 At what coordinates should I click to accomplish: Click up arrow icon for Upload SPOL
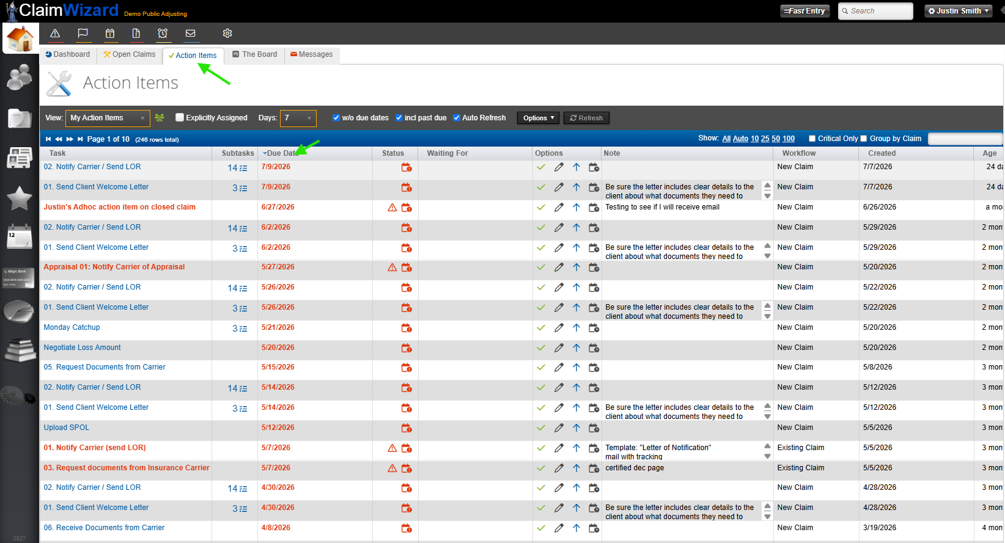(576, 428)
